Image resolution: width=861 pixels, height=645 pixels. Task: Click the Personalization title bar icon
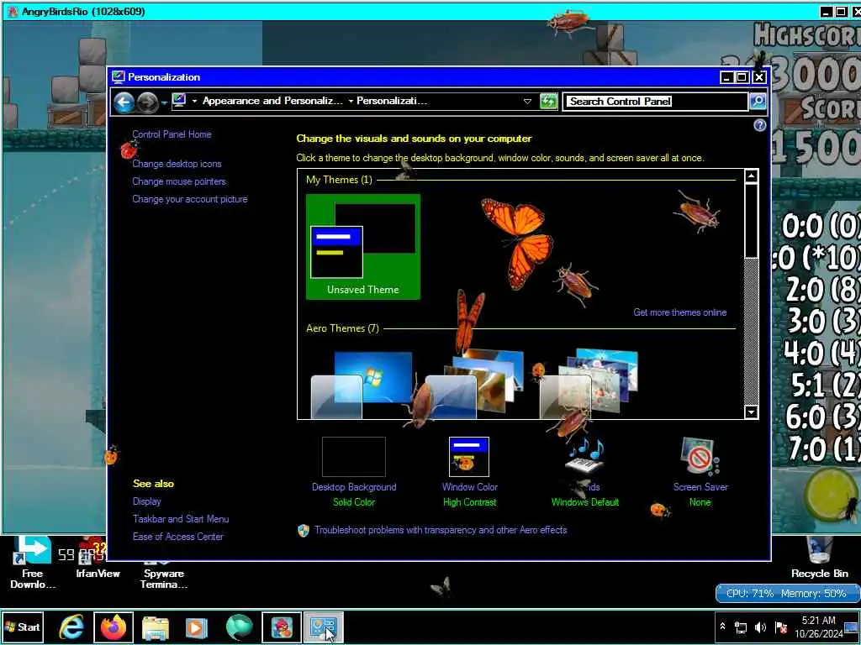[118, 76]
